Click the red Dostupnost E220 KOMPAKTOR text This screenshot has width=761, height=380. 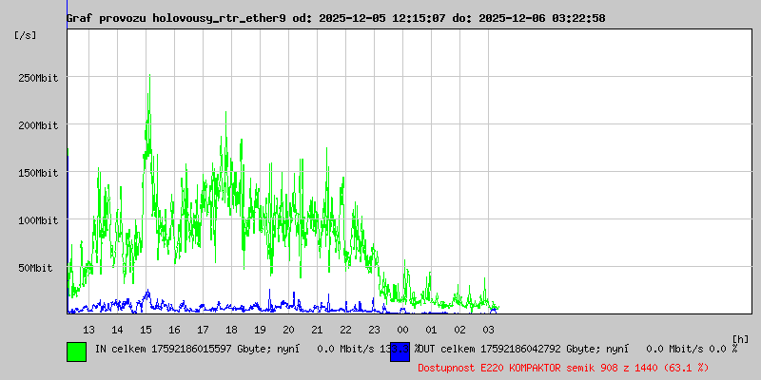coord(564,367)
